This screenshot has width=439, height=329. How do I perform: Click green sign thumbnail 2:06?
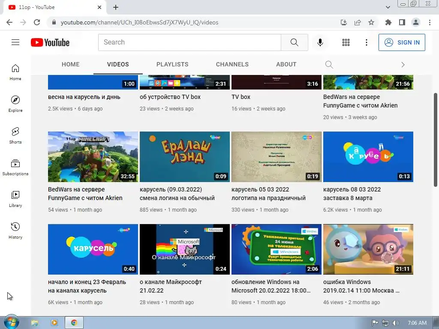[x=277, y=249]
